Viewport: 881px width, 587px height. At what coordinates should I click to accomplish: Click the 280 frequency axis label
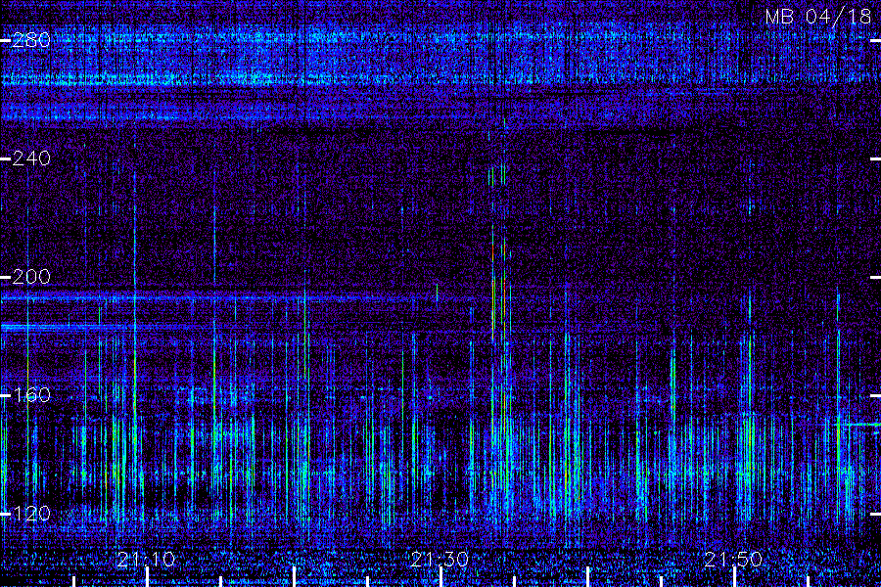[31, 40]
